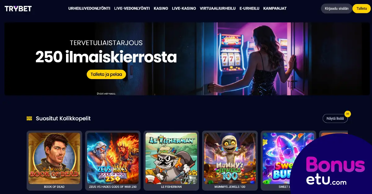
Task: Switch to the Kasino page
Action: tap(161, 9)
